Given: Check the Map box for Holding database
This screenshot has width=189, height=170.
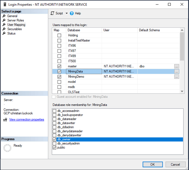Looking at the screenshot, I should click(x=59, y=35).
